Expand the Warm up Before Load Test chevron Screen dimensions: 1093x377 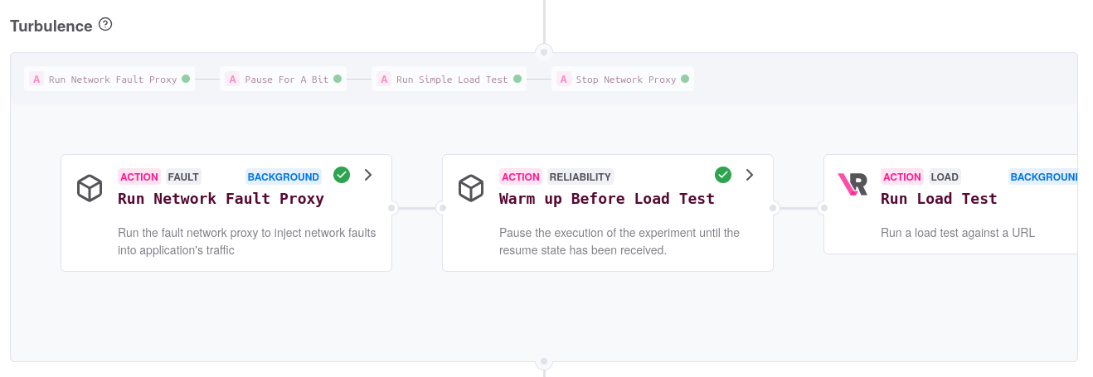click(750, 175)
